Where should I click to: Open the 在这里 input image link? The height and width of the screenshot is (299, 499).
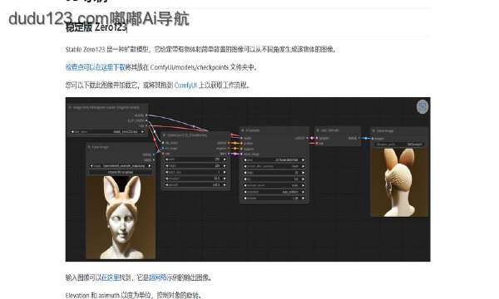click(x=110, y=277)
